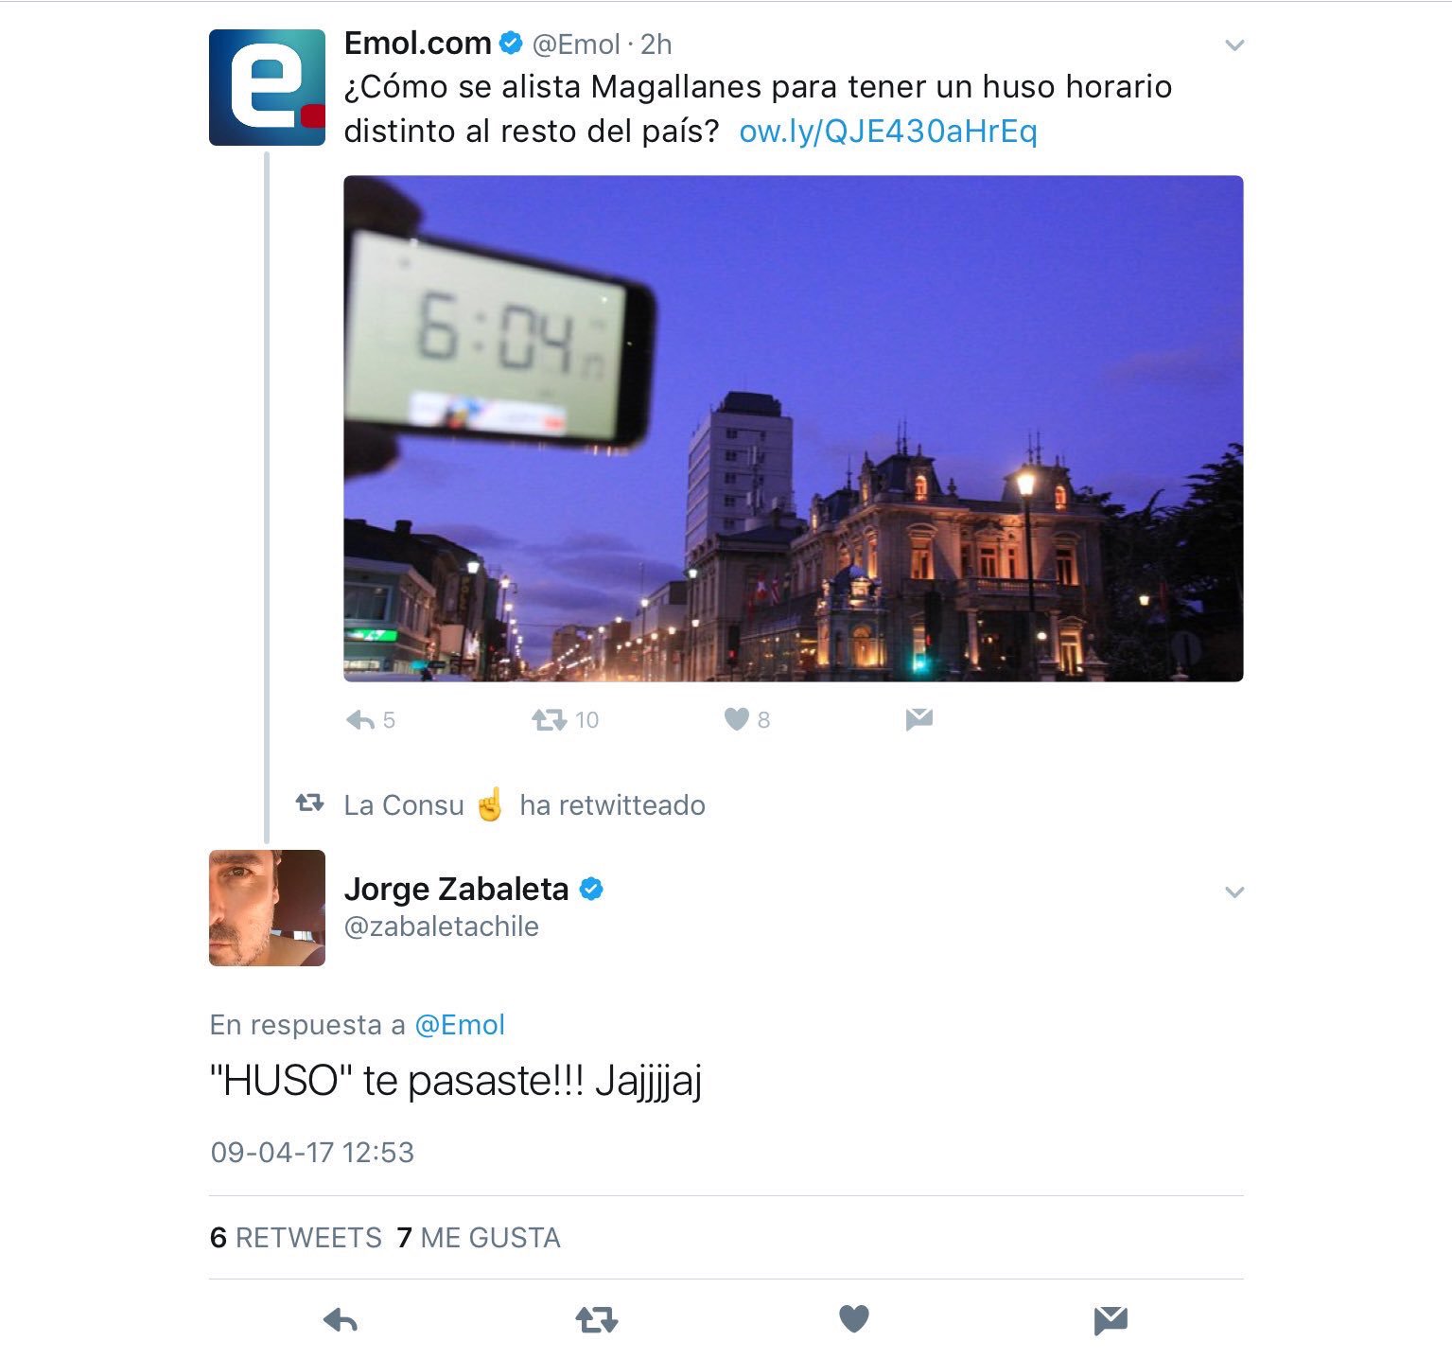1452x1359 pixels.
Task: Expand options chevron on Emol tweet
Action: point(1234,44)
